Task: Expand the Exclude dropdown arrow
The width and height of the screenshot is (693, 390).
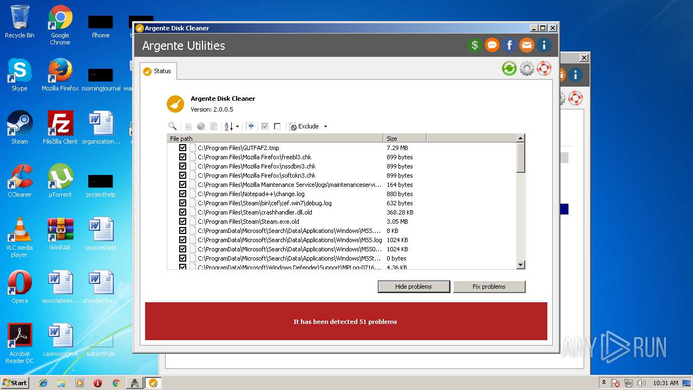Action: (x=325, y=127)
